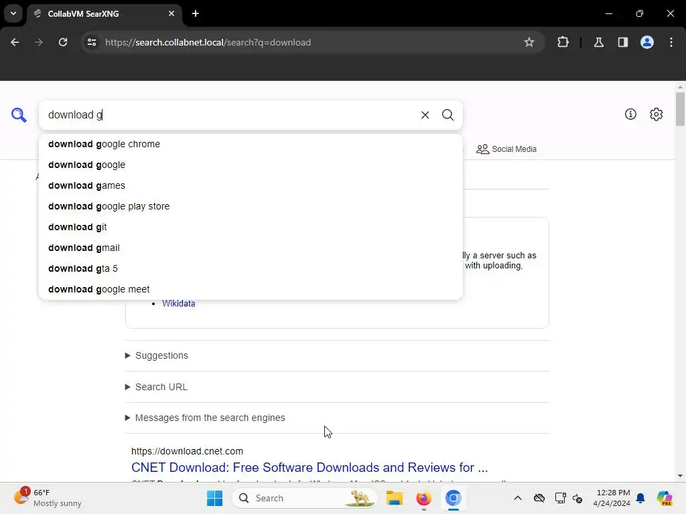Choose suggestion download git
This screenshot has width=686, height=514.
251,228
